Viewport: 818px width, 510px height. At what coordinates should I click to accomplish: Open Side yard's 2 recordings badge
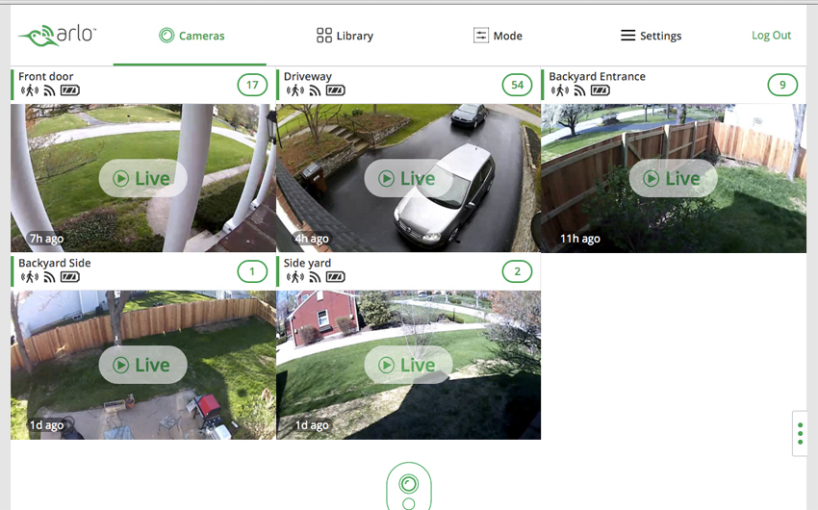pyautogui.click(x=517, y=271)
